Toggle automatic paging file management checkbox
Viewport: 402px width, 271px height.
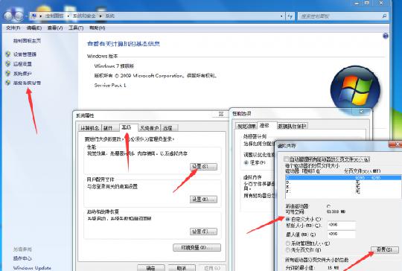(287, 159)
